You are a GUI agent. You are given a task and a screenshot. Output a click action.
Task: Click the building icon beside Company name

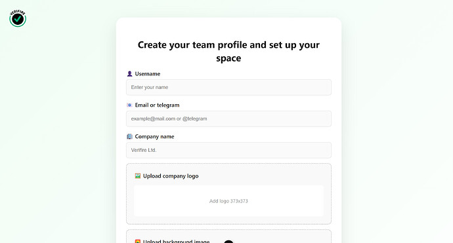pyautogui.click(x=130, y=136)
